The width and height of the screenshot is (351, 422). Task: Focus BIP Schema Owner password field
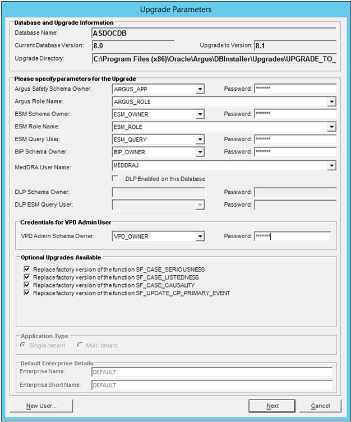coord(295,152)
